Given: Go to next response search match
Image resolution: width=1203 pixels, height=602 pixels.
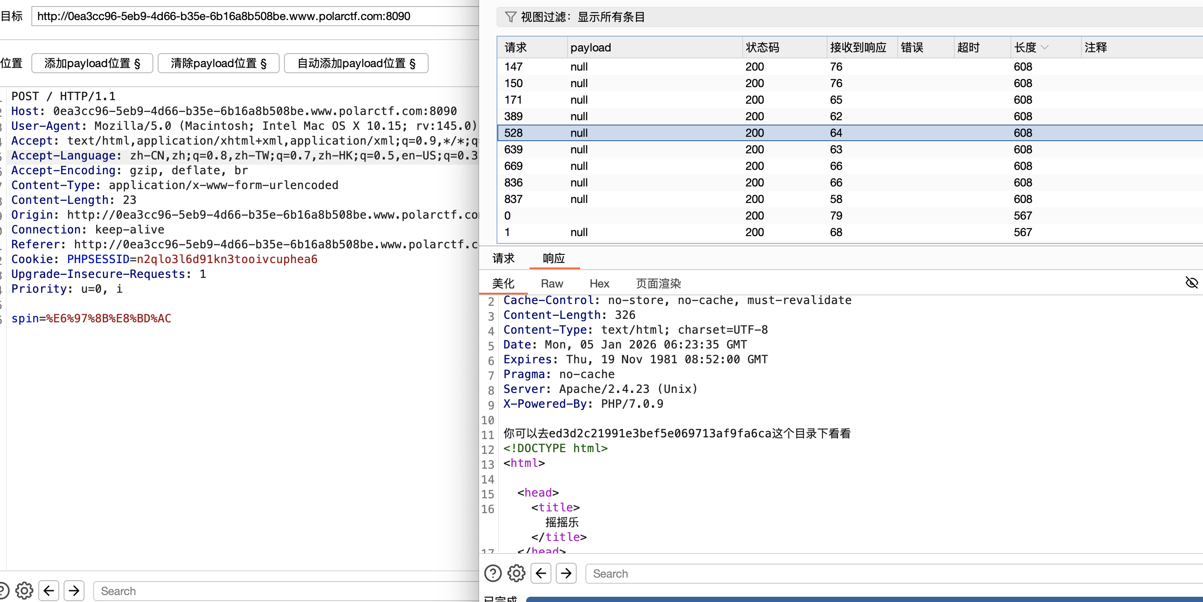Looking at the screenshot, I should click(x=566, y=573).
